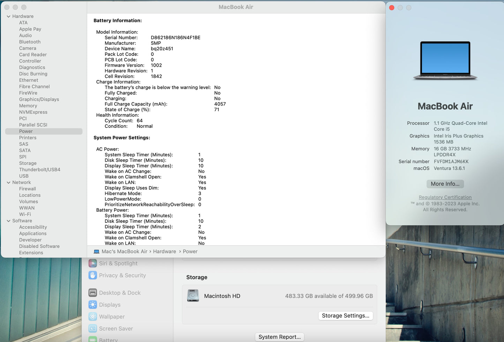Screen dimensions: 504x342
Task: Click Hardware in the path breadcrumb
Action: pyautogui.click(x=164, y=252)
